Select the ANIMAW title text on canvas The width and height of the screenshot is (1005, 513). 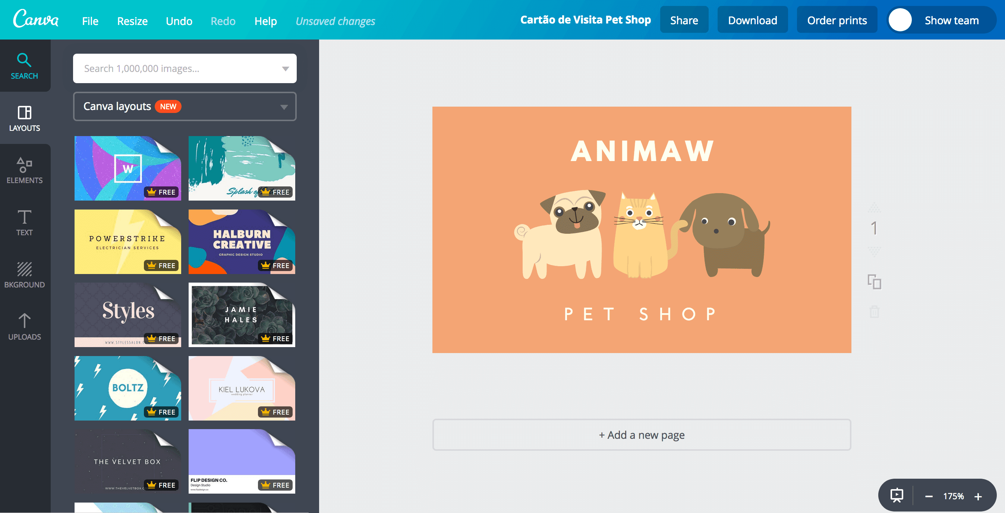[x=642, y=151]
